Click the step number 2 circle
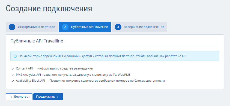 tap(65, 27)
